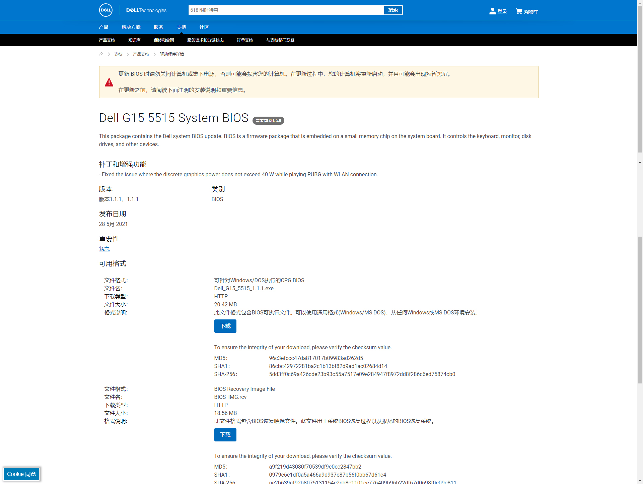The height and width of the screenshot is (484, 643).
Task: Open the 产品 navigation menu
Action: [103, 27]
